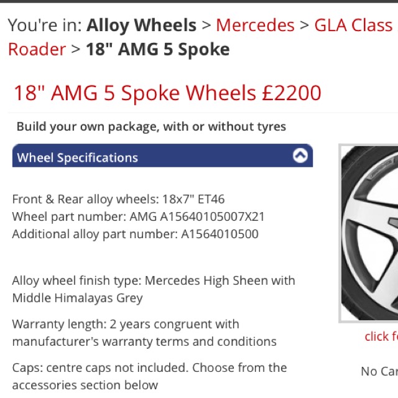Click the Front & Rear alloy wheels 18x7" ET46 line
Screen dimensions: 398x398
coord(118,199)
